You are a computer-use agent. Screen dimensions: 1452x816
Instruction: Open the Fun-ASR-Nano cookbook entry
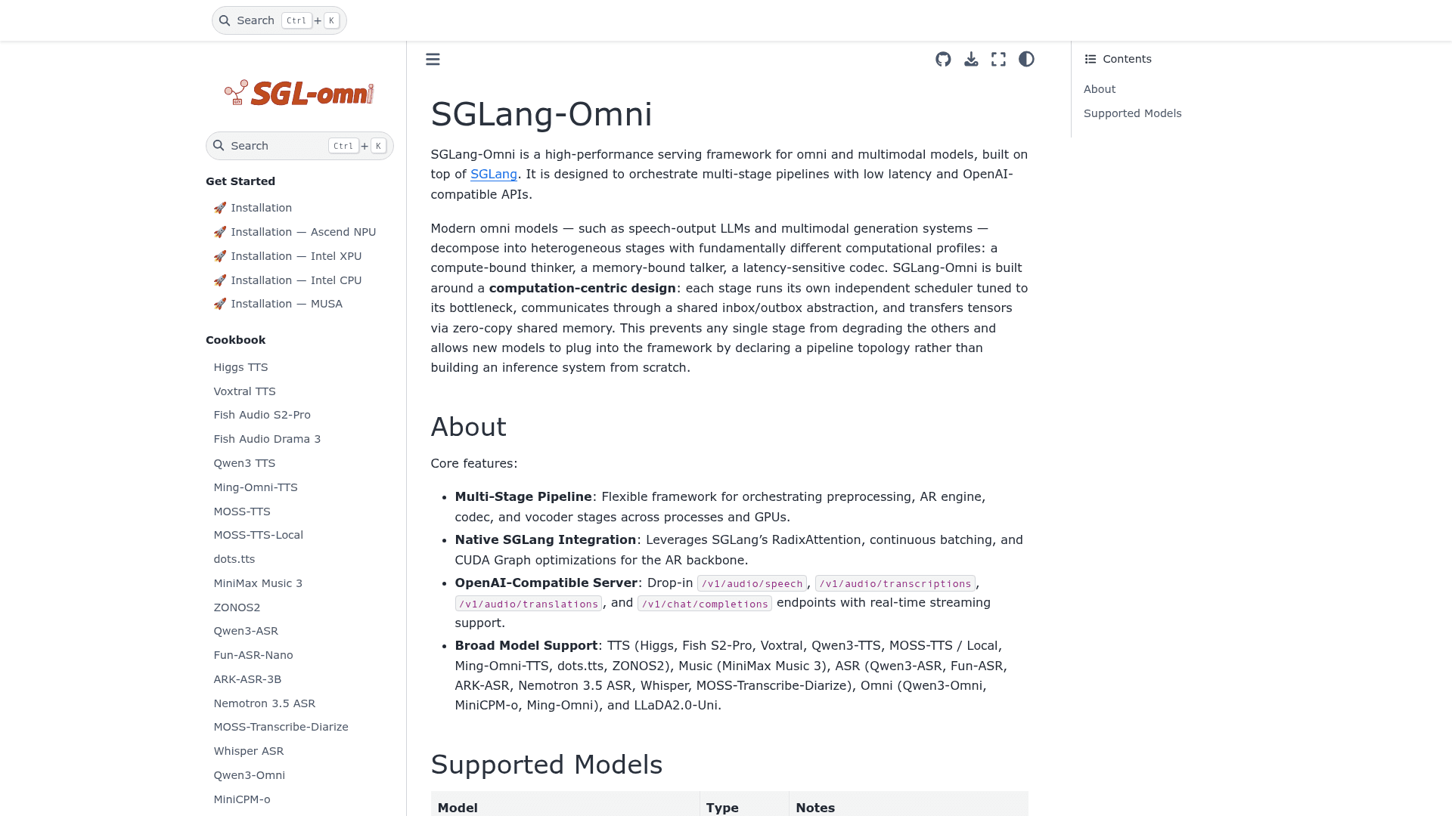pyautogui.click(x=253, y=655)
